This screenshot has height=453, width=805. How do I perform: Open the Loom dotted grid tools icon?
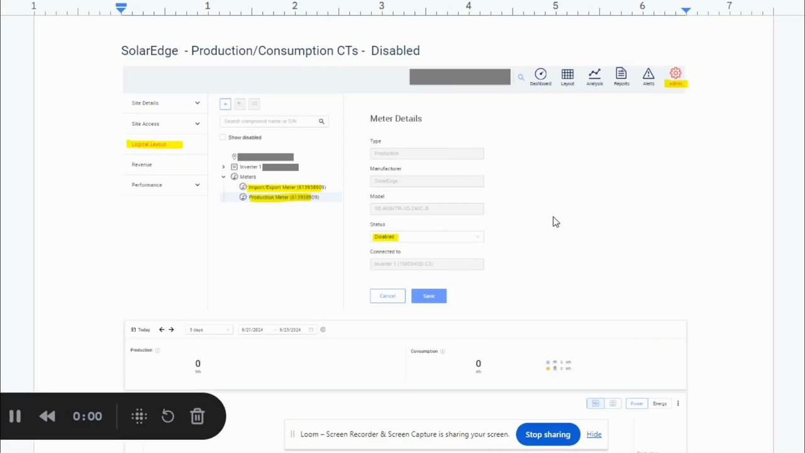click(x=140, y=416)
